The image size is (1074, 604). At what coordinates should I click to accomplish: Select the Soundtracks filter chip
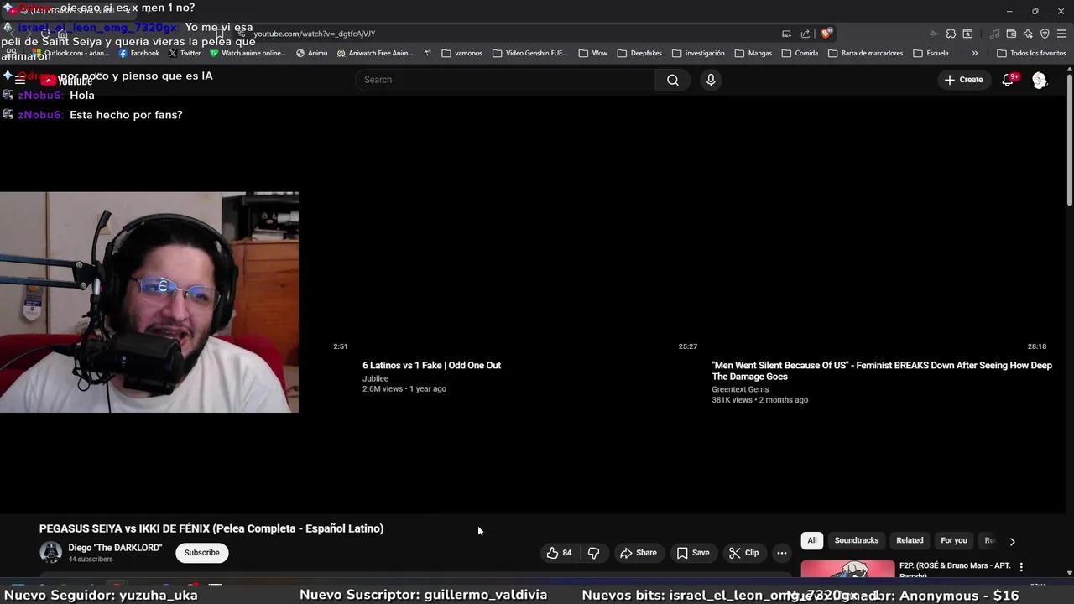pyautogui.click(x=856, y=540)
